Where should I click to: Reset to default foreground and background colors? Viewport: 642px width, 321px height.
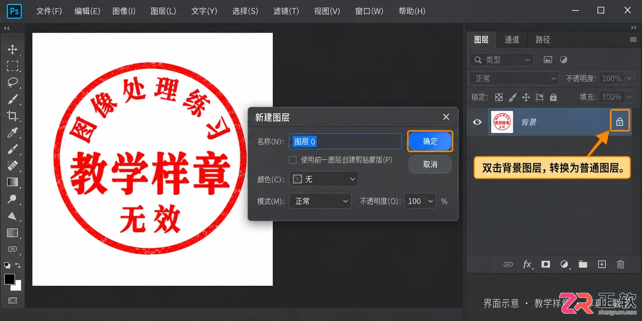coord(7,265)
